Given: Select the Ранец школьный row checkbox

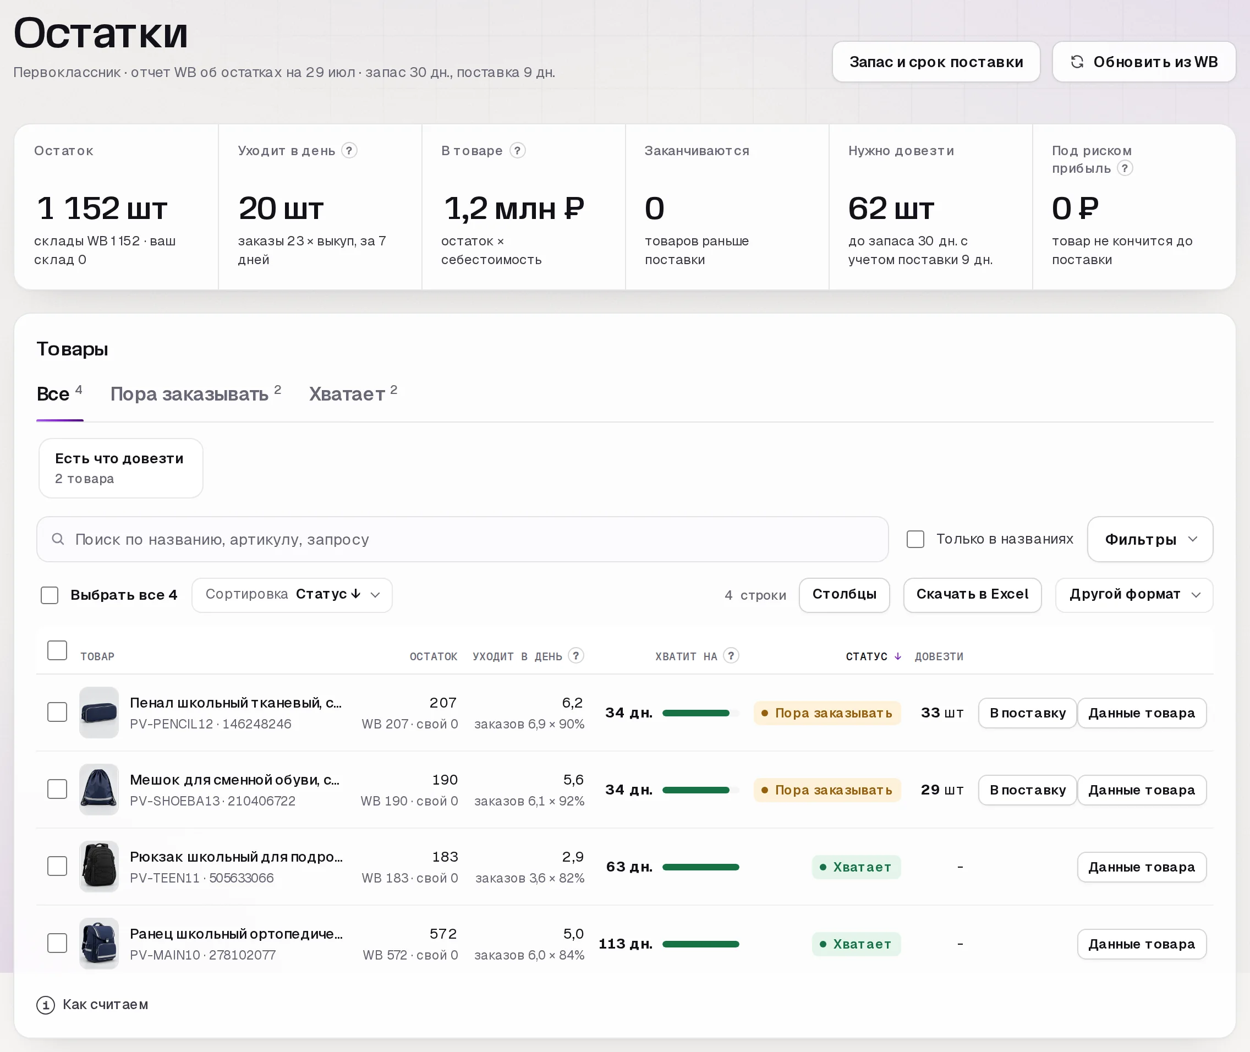Looking at the screenshot, I should tap(57, 943).
